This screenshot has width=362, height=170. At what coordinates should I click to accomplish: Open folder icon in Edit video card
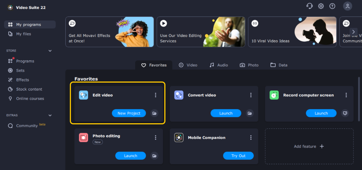coord(154,113)
